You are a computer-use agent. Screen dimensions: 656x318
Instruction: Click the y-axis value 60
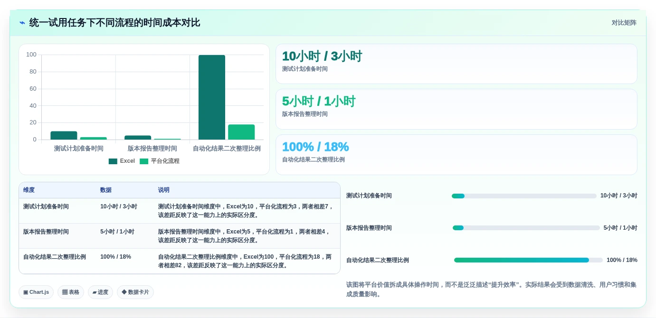(33, 89)
